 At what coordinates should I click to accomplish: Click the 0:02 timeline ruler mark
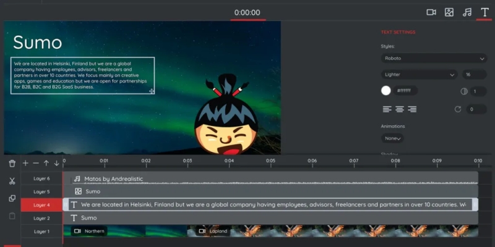point(146,161)
